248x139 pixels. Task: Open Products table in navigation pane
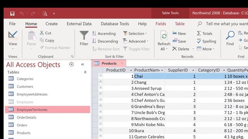point(47,133)
